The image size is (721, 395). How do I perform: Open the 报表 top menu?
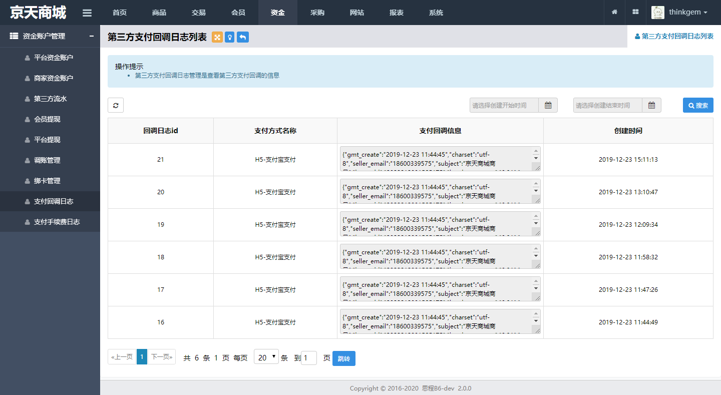[x=397, y=13]
